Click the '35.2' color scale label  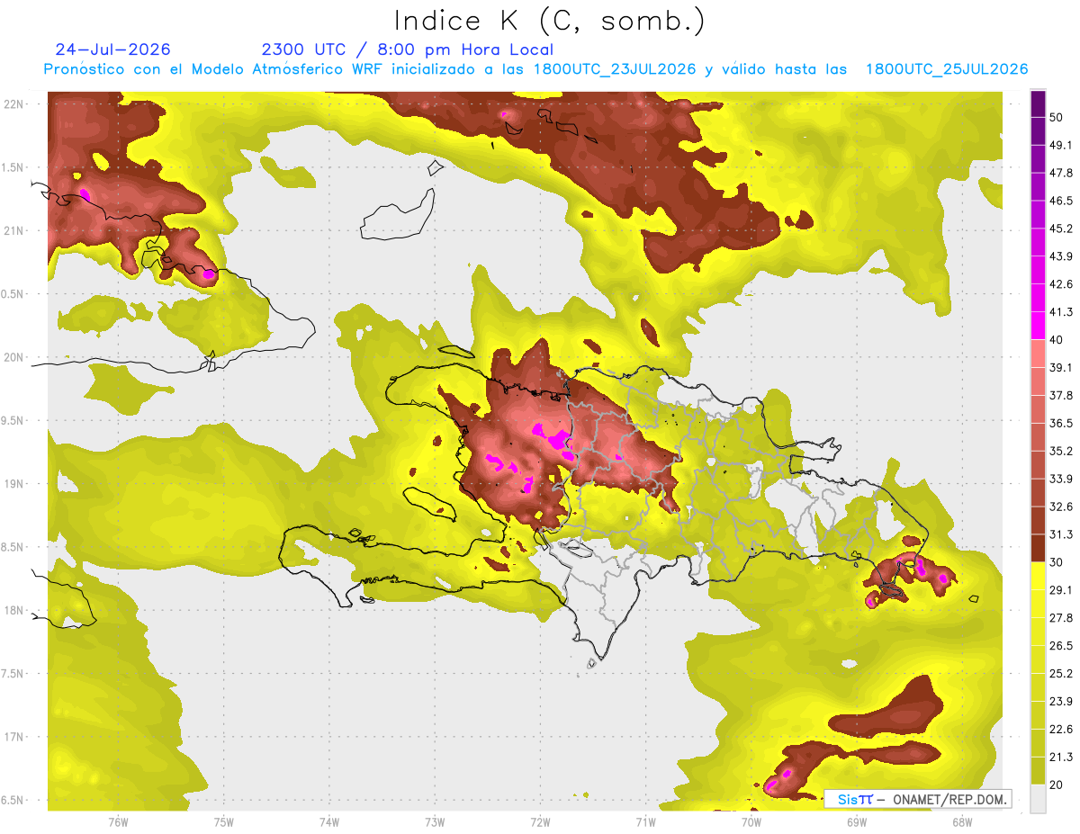click(1061, 451)
